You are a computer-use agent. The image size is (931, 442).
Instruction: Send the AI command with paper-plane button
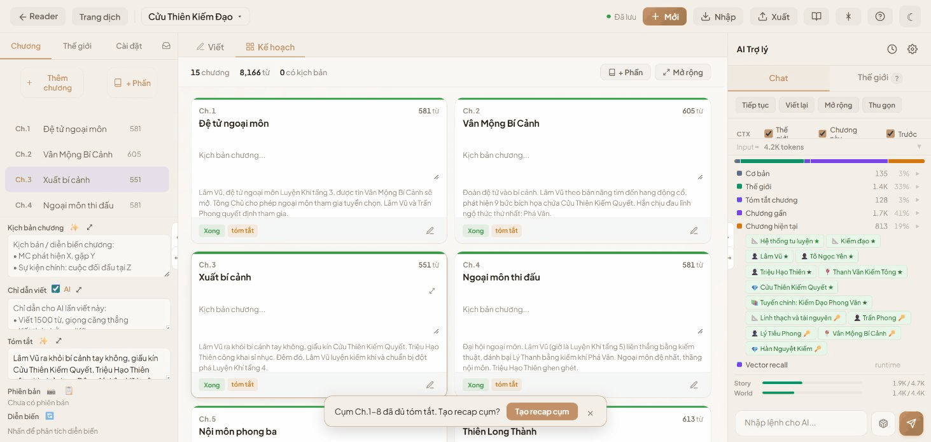pyautogui.click(x=911, y=423)
